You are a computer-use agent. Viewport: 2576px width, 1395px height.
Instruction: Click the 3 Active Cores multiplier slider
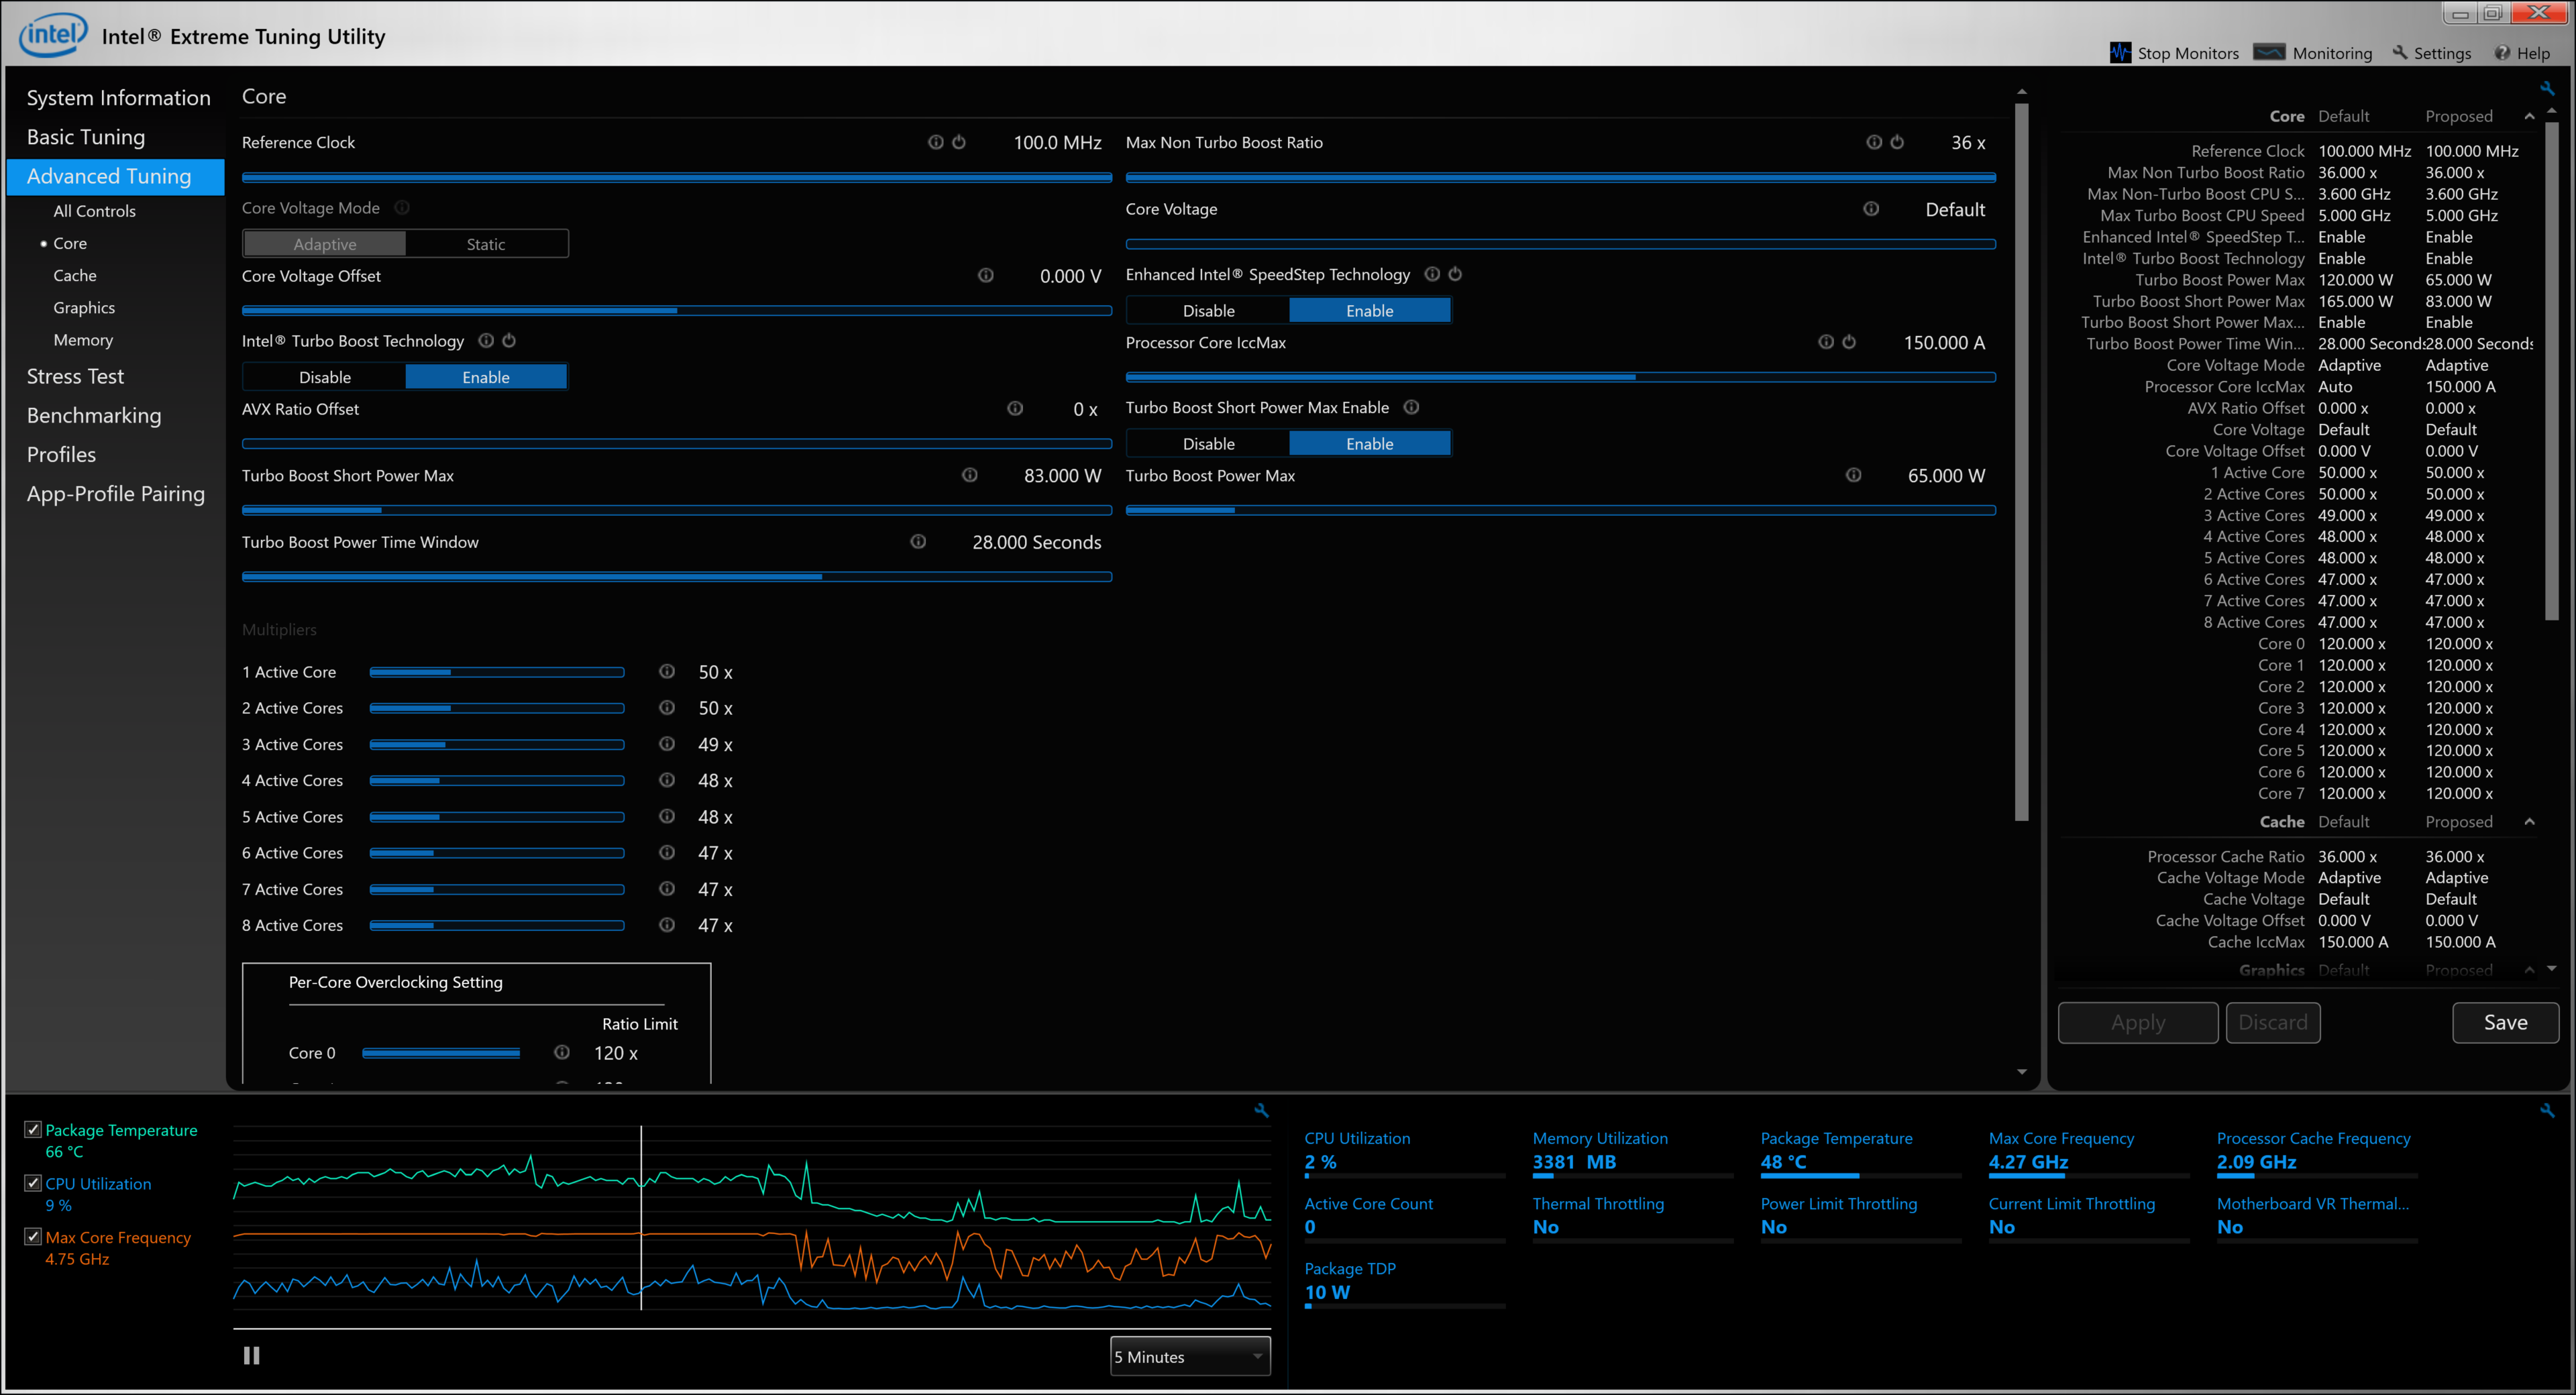pos(497,744)
